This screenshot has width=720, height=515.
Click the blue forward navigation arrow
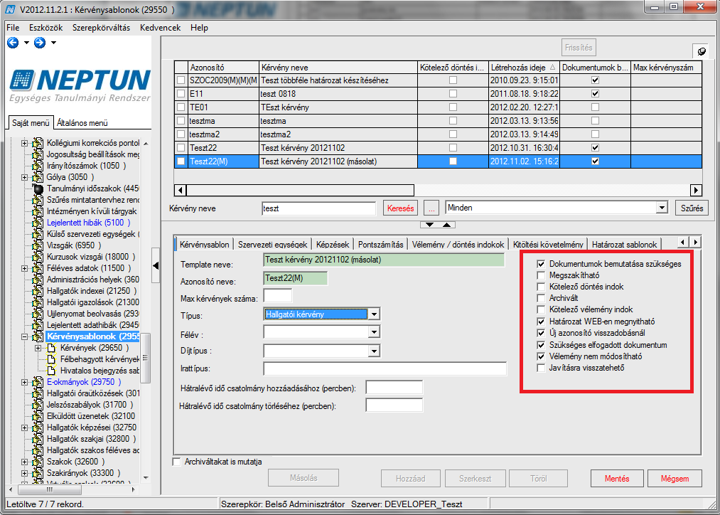coord(40,43)
